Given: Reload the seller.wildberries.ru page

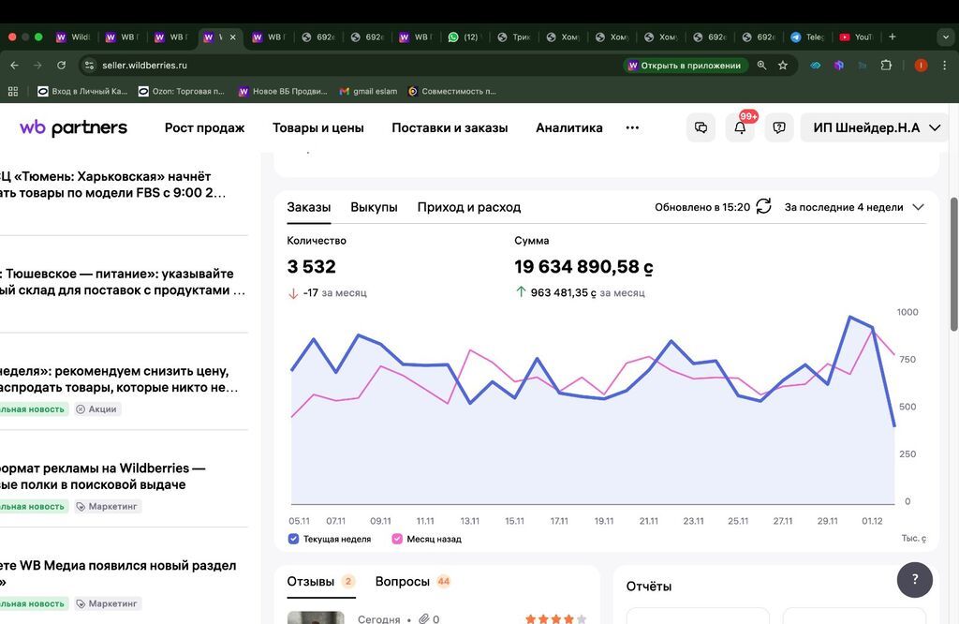Looking at the screenshot, I should [61, 66].
